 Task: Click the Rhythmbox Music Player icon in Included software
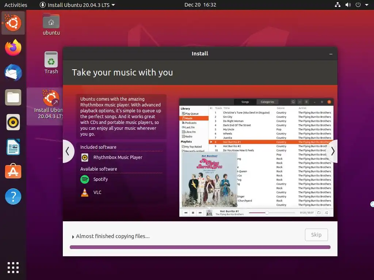tap(85, 157)
